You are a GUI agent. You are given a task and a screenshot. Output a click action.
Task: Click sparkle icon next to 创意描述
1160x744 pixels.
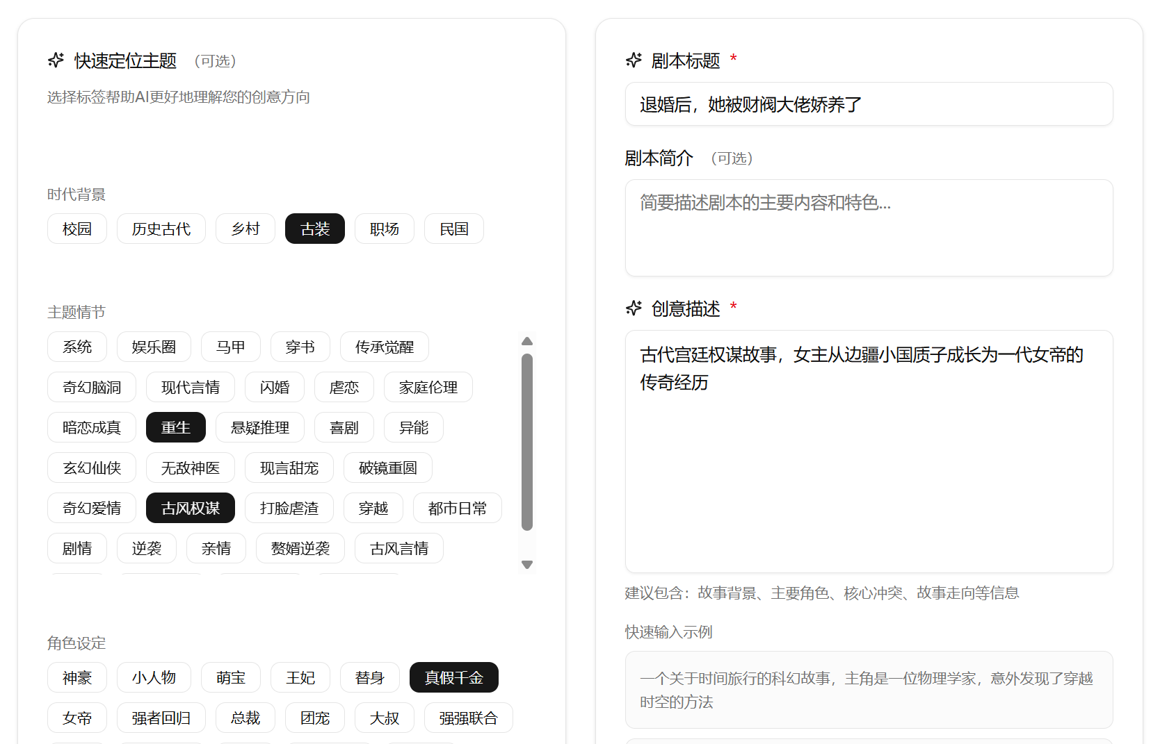pos(634,308)
